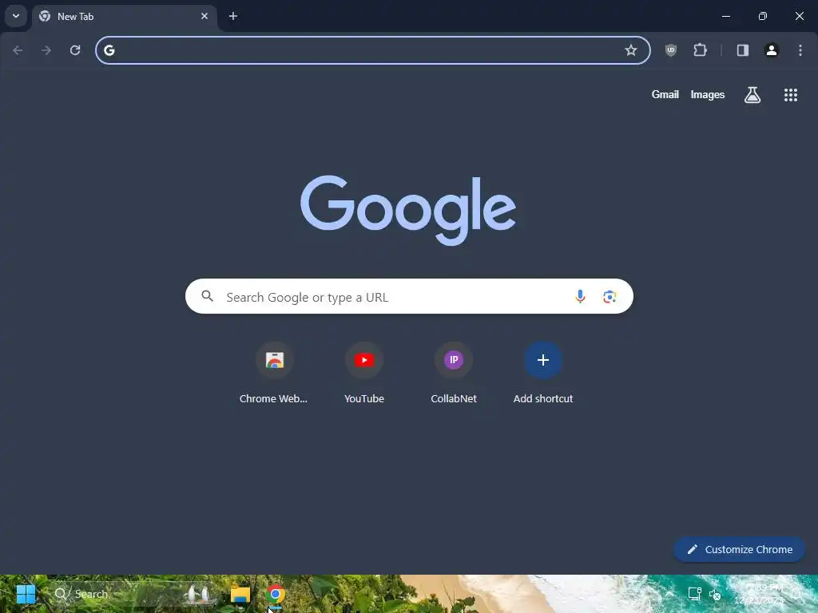Open a new tab with plus button
Image resolution: width=818 pixels, height=613 pixels.
233,16
